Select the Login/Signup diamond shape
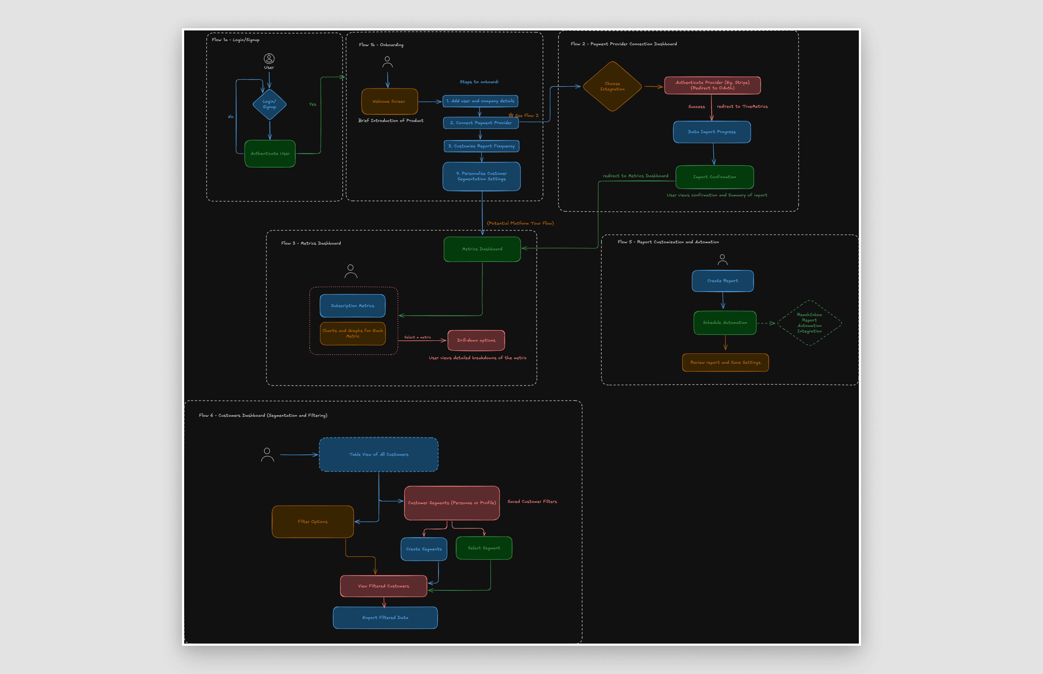This screenshot has width=1043, height=674. pos(269,105)
